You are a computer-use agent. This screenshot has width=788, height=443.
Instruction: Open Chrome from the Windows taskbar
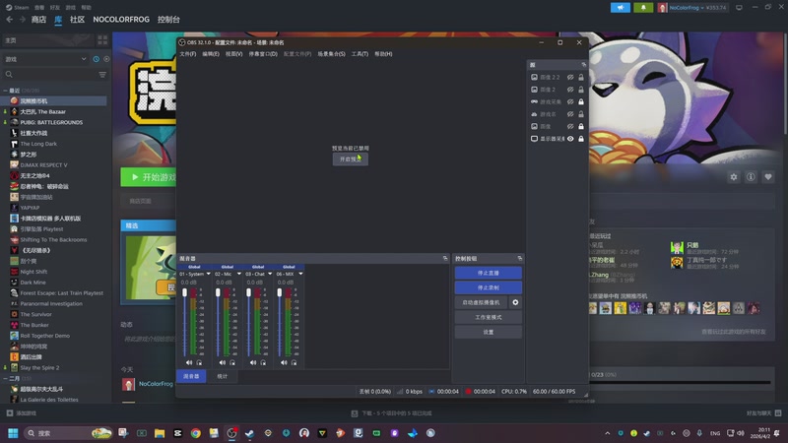point(195,433)
